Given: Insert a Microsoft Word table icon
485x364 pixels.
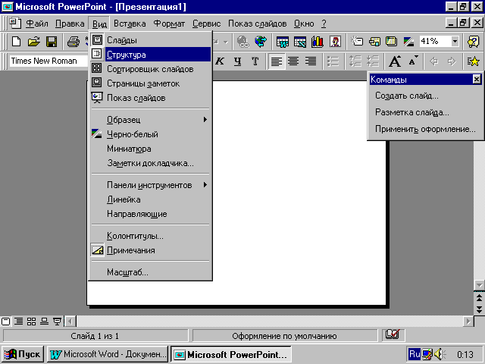Looking at the screenshot, I should [x=283, y=42].
